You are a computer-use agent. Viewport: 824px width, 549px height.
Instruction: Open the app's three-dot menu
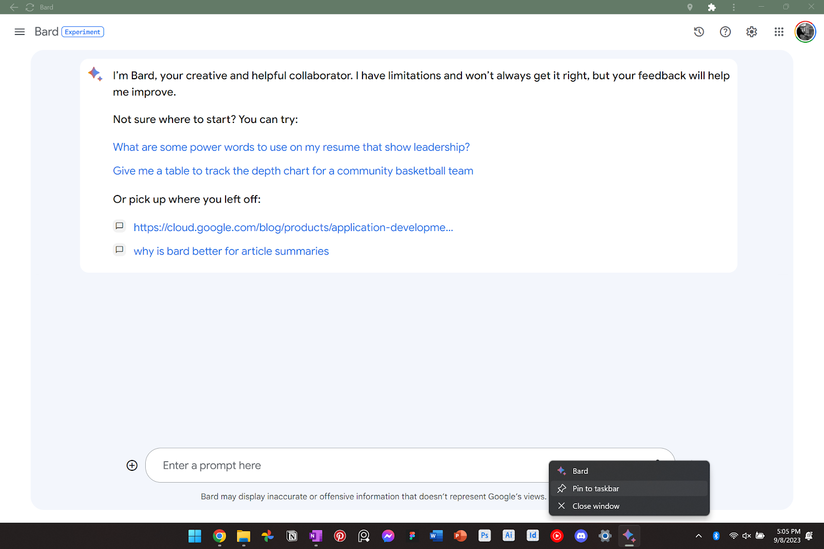733,7
